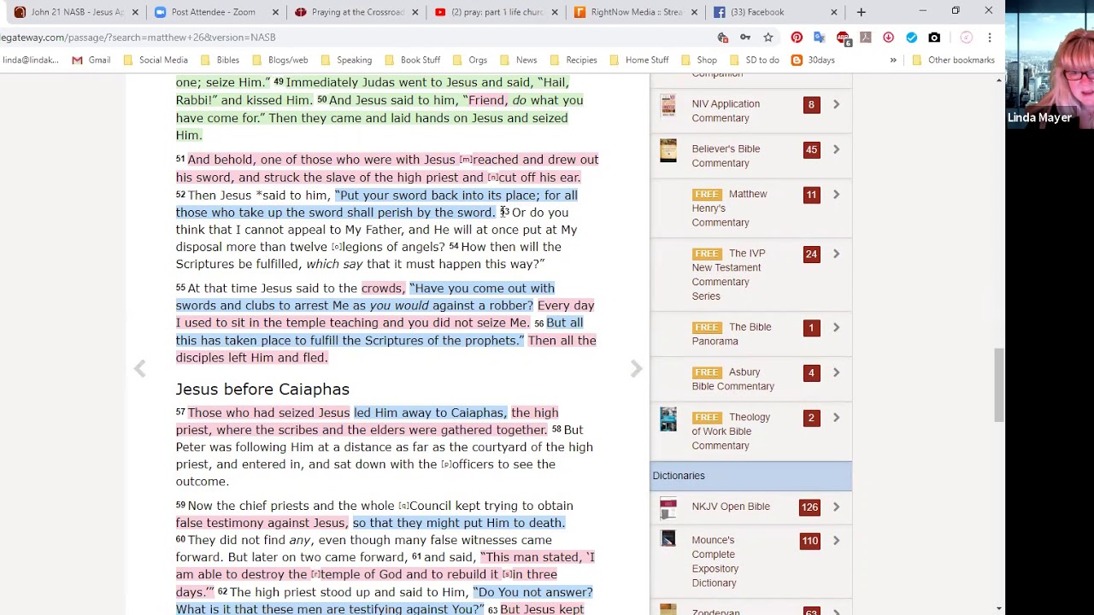This screenshot has width=1094, height=615.
Task: Show hidden bookmarks with double chevron
Action: [893, 60]
